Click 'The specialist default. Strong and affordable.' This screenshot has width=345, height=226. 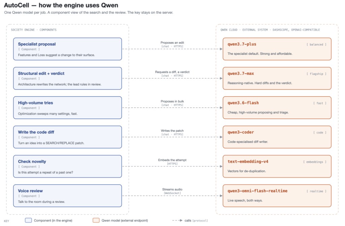(x=260, y=54)
